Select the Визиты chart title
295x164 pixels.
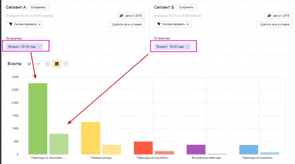[x=14, y=64]
